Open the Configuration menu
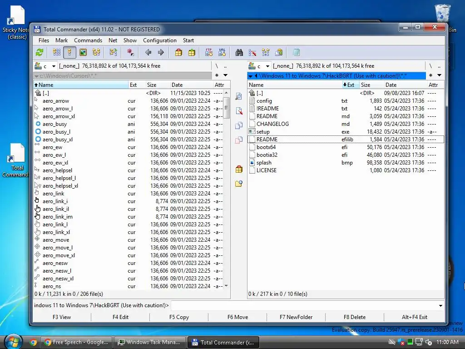The image size is (465, 349). coord(159,40)
